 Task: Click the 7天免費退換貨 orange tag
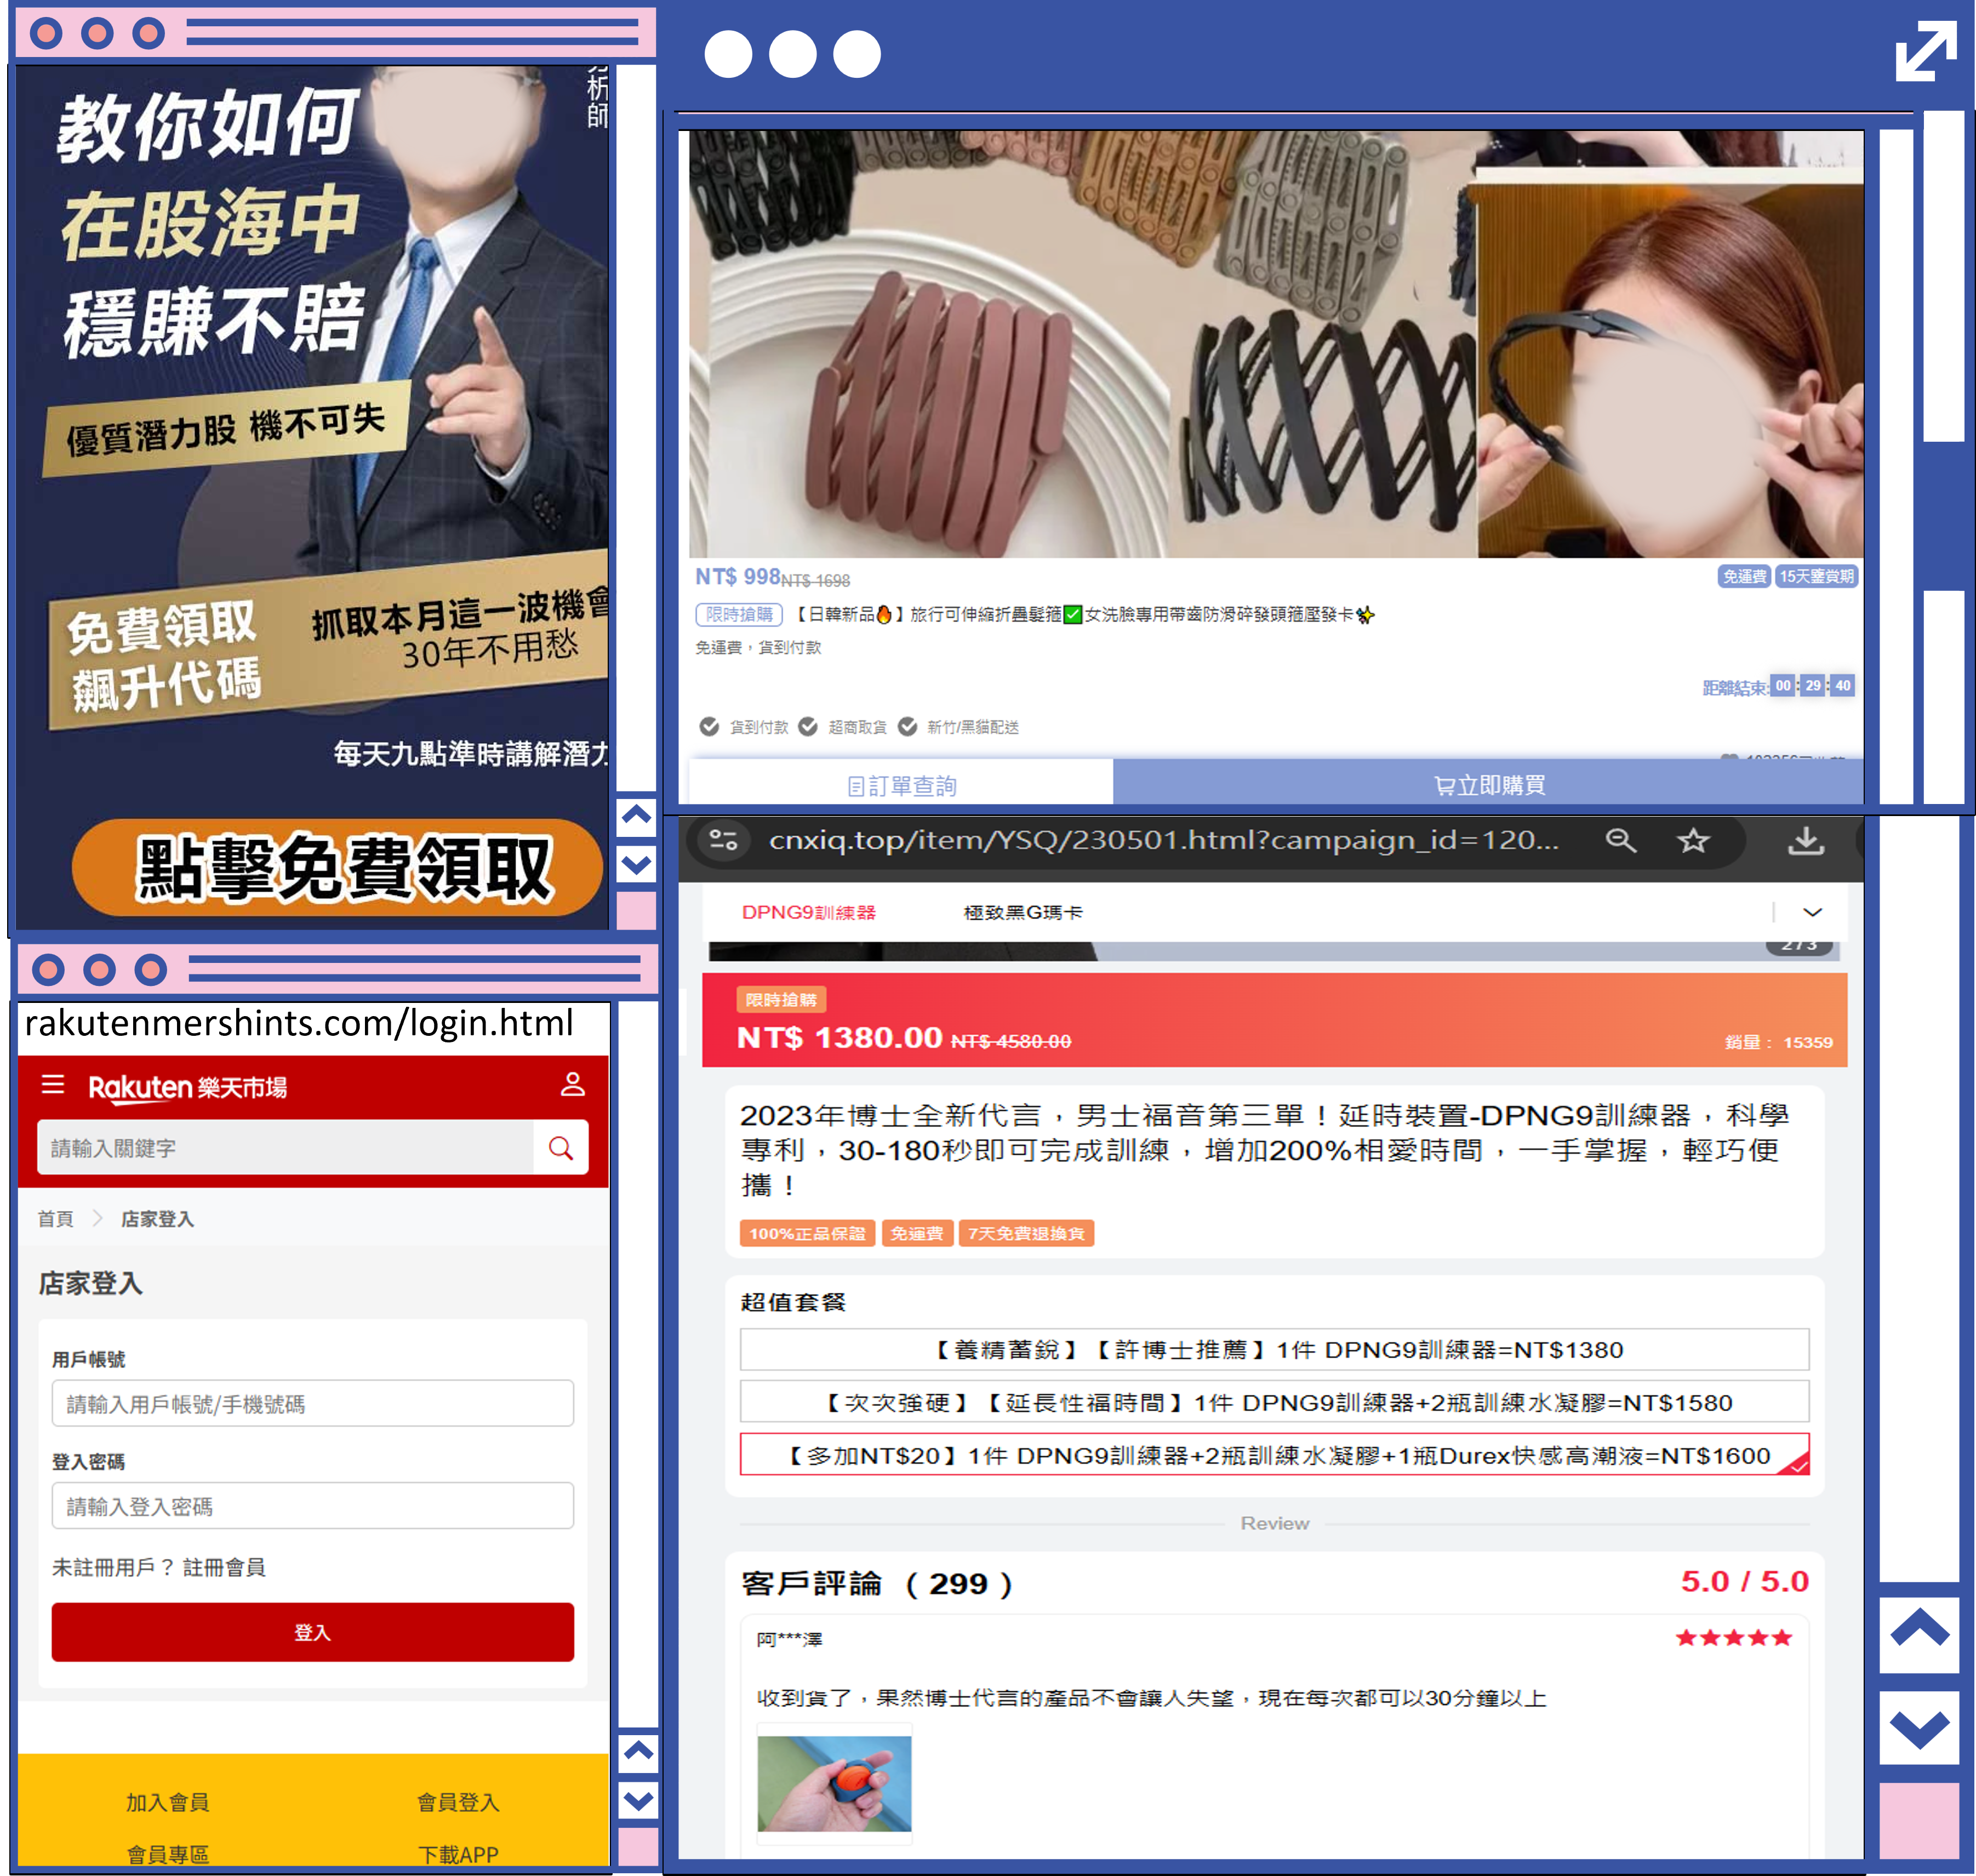1025,1233
